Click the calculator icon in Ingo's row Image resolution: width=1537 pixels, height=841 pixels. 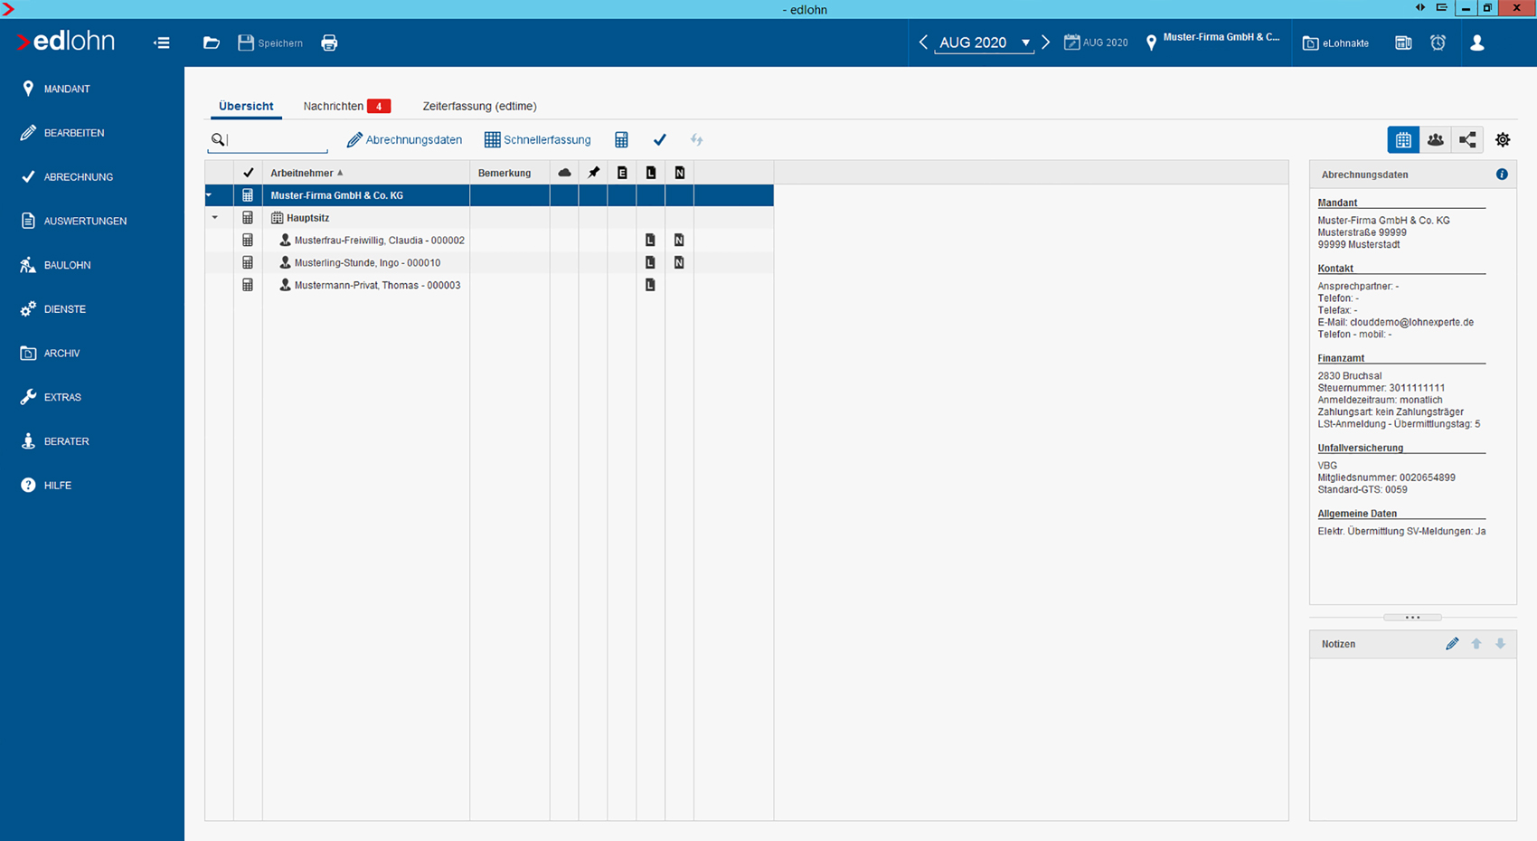[x=248, y=262]
